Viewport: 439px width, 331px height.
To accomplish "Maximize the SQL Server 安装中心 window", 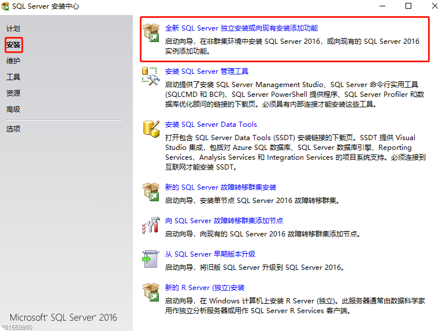I will coord(408,6).
